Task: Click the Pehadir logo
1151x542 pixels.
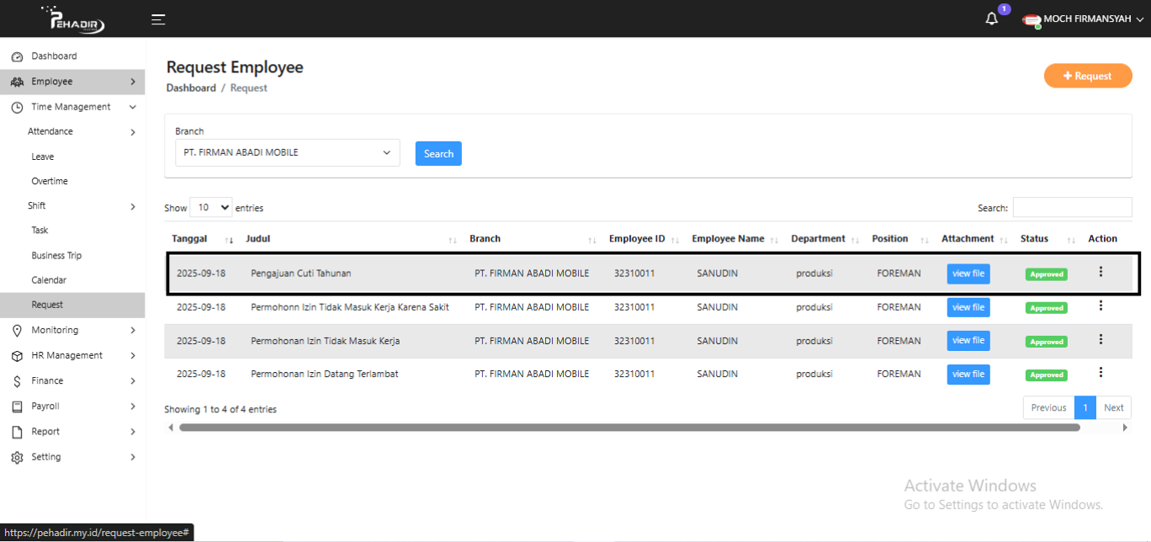Action: coord(74,19)
